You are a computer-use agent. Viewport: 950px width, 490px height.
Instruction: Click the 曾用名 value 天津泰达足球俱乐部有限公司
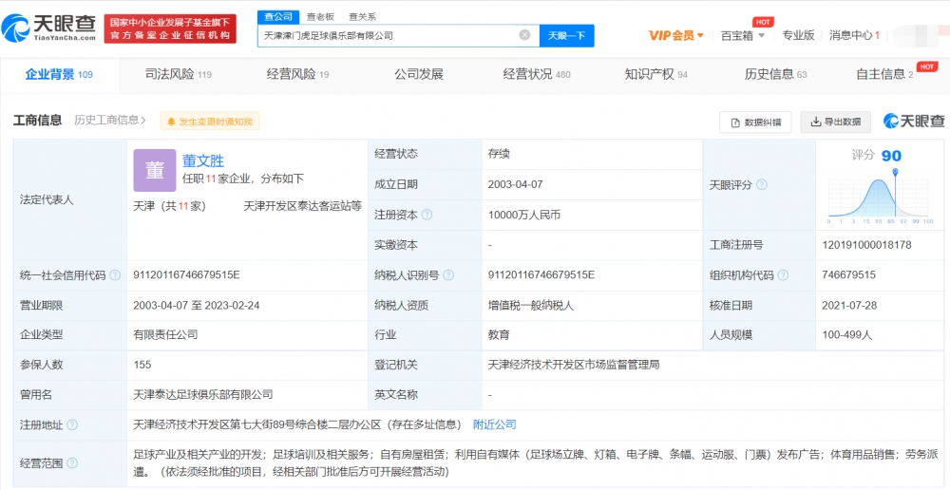coord(203,395)
